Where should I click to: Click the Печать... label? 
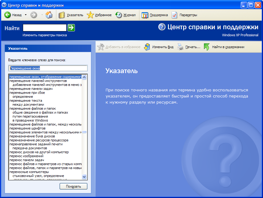pyautogui.click(x=193, y=47)
